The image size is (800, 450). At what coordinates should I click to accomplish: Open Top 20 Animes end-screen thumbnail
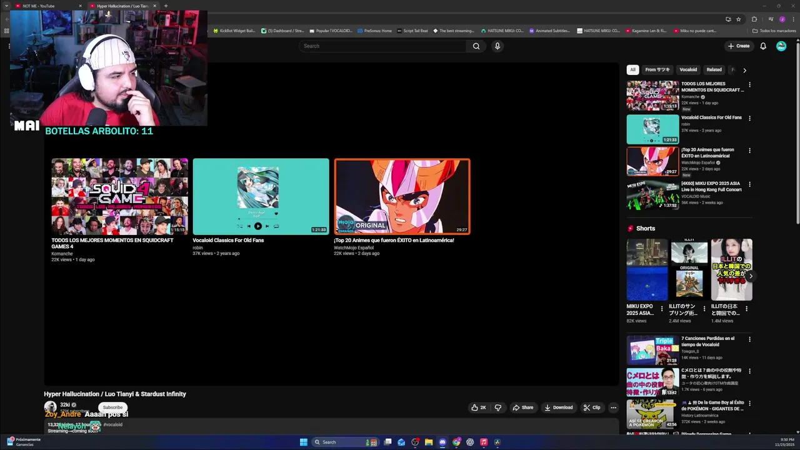click(402, 196)
